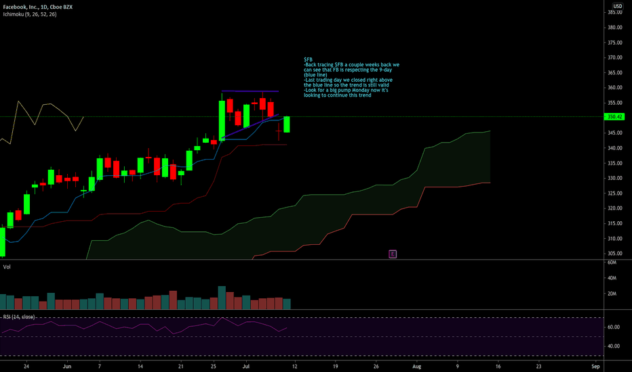Select the Vol indicator label

pos(7,266)
